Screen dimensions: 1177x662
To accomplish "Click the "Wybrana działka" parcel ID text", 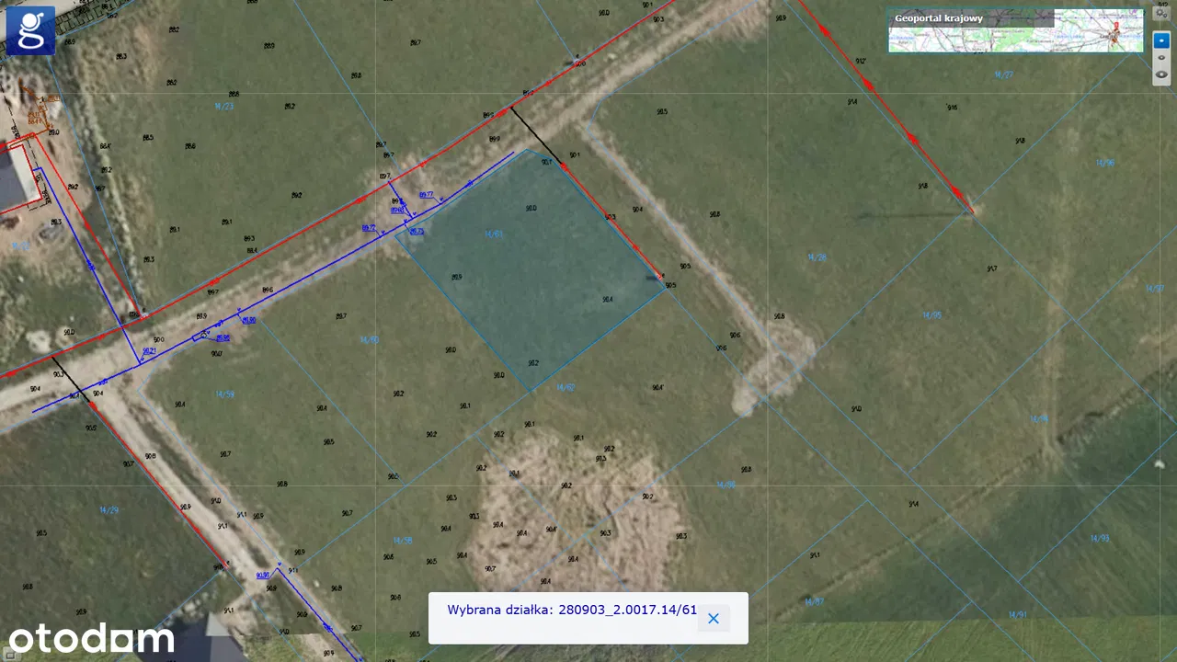I will click(x=571, y=610).
